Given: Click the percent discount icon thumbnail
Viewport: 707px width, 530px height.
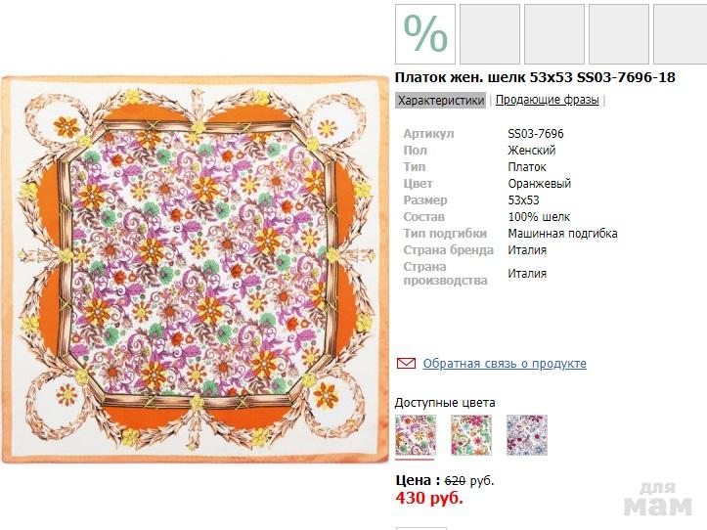Looking at the screenshot, I should click(x=425, y=34).
